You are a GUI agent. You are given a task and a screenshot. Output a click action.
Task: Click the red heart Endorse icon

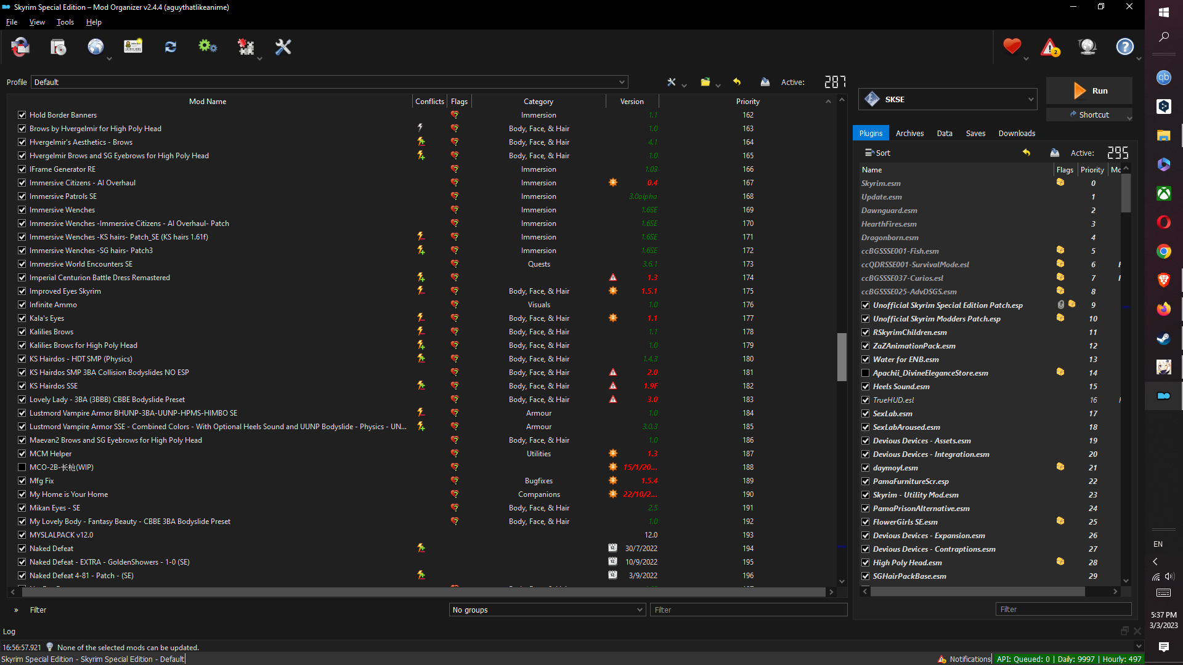(x=1012, y=47)
